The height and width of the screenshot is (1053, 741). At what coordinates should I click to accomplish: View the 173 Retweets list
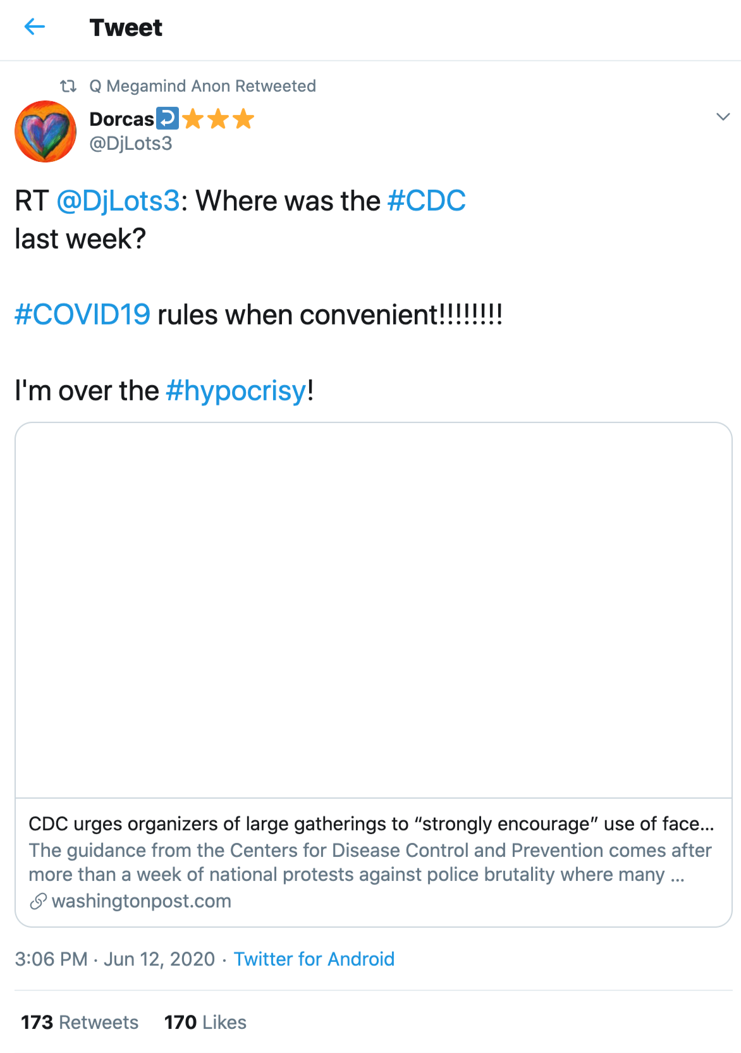tap(80, 1023)
